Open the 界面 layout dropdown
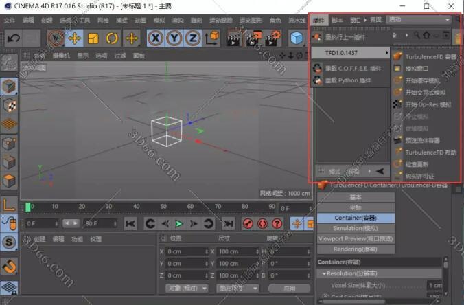 click(x=419, y=20)
